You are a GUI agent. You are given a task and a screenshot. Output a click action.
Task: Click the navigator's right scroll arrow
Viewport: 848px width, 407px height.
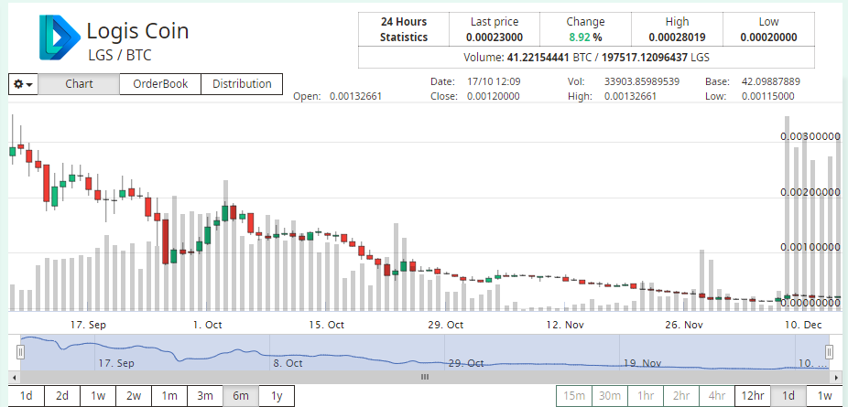(834, 376)
